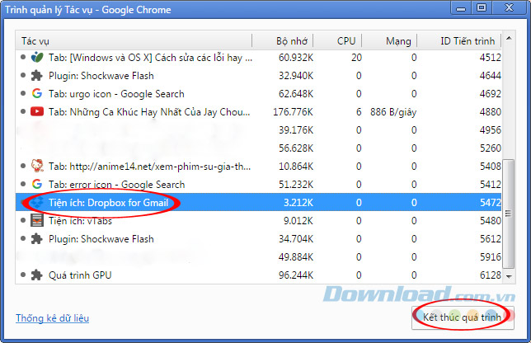Viewport: 531px width, 343px height.
Task: Click process ID 5916
Action: (x=491, y=257)
